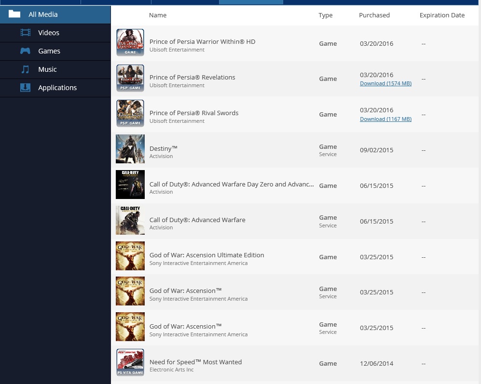Click the "Game" type for Prince of Persia Rival Swords
The width and height of the screenshot is (481, 384).
point(328,114)
